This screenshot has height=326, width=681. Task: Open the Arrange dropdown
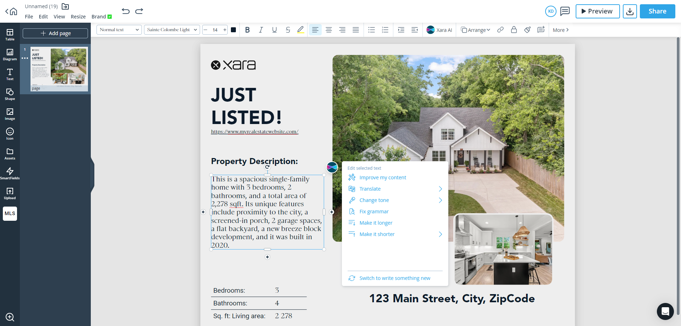pos(475,30)
